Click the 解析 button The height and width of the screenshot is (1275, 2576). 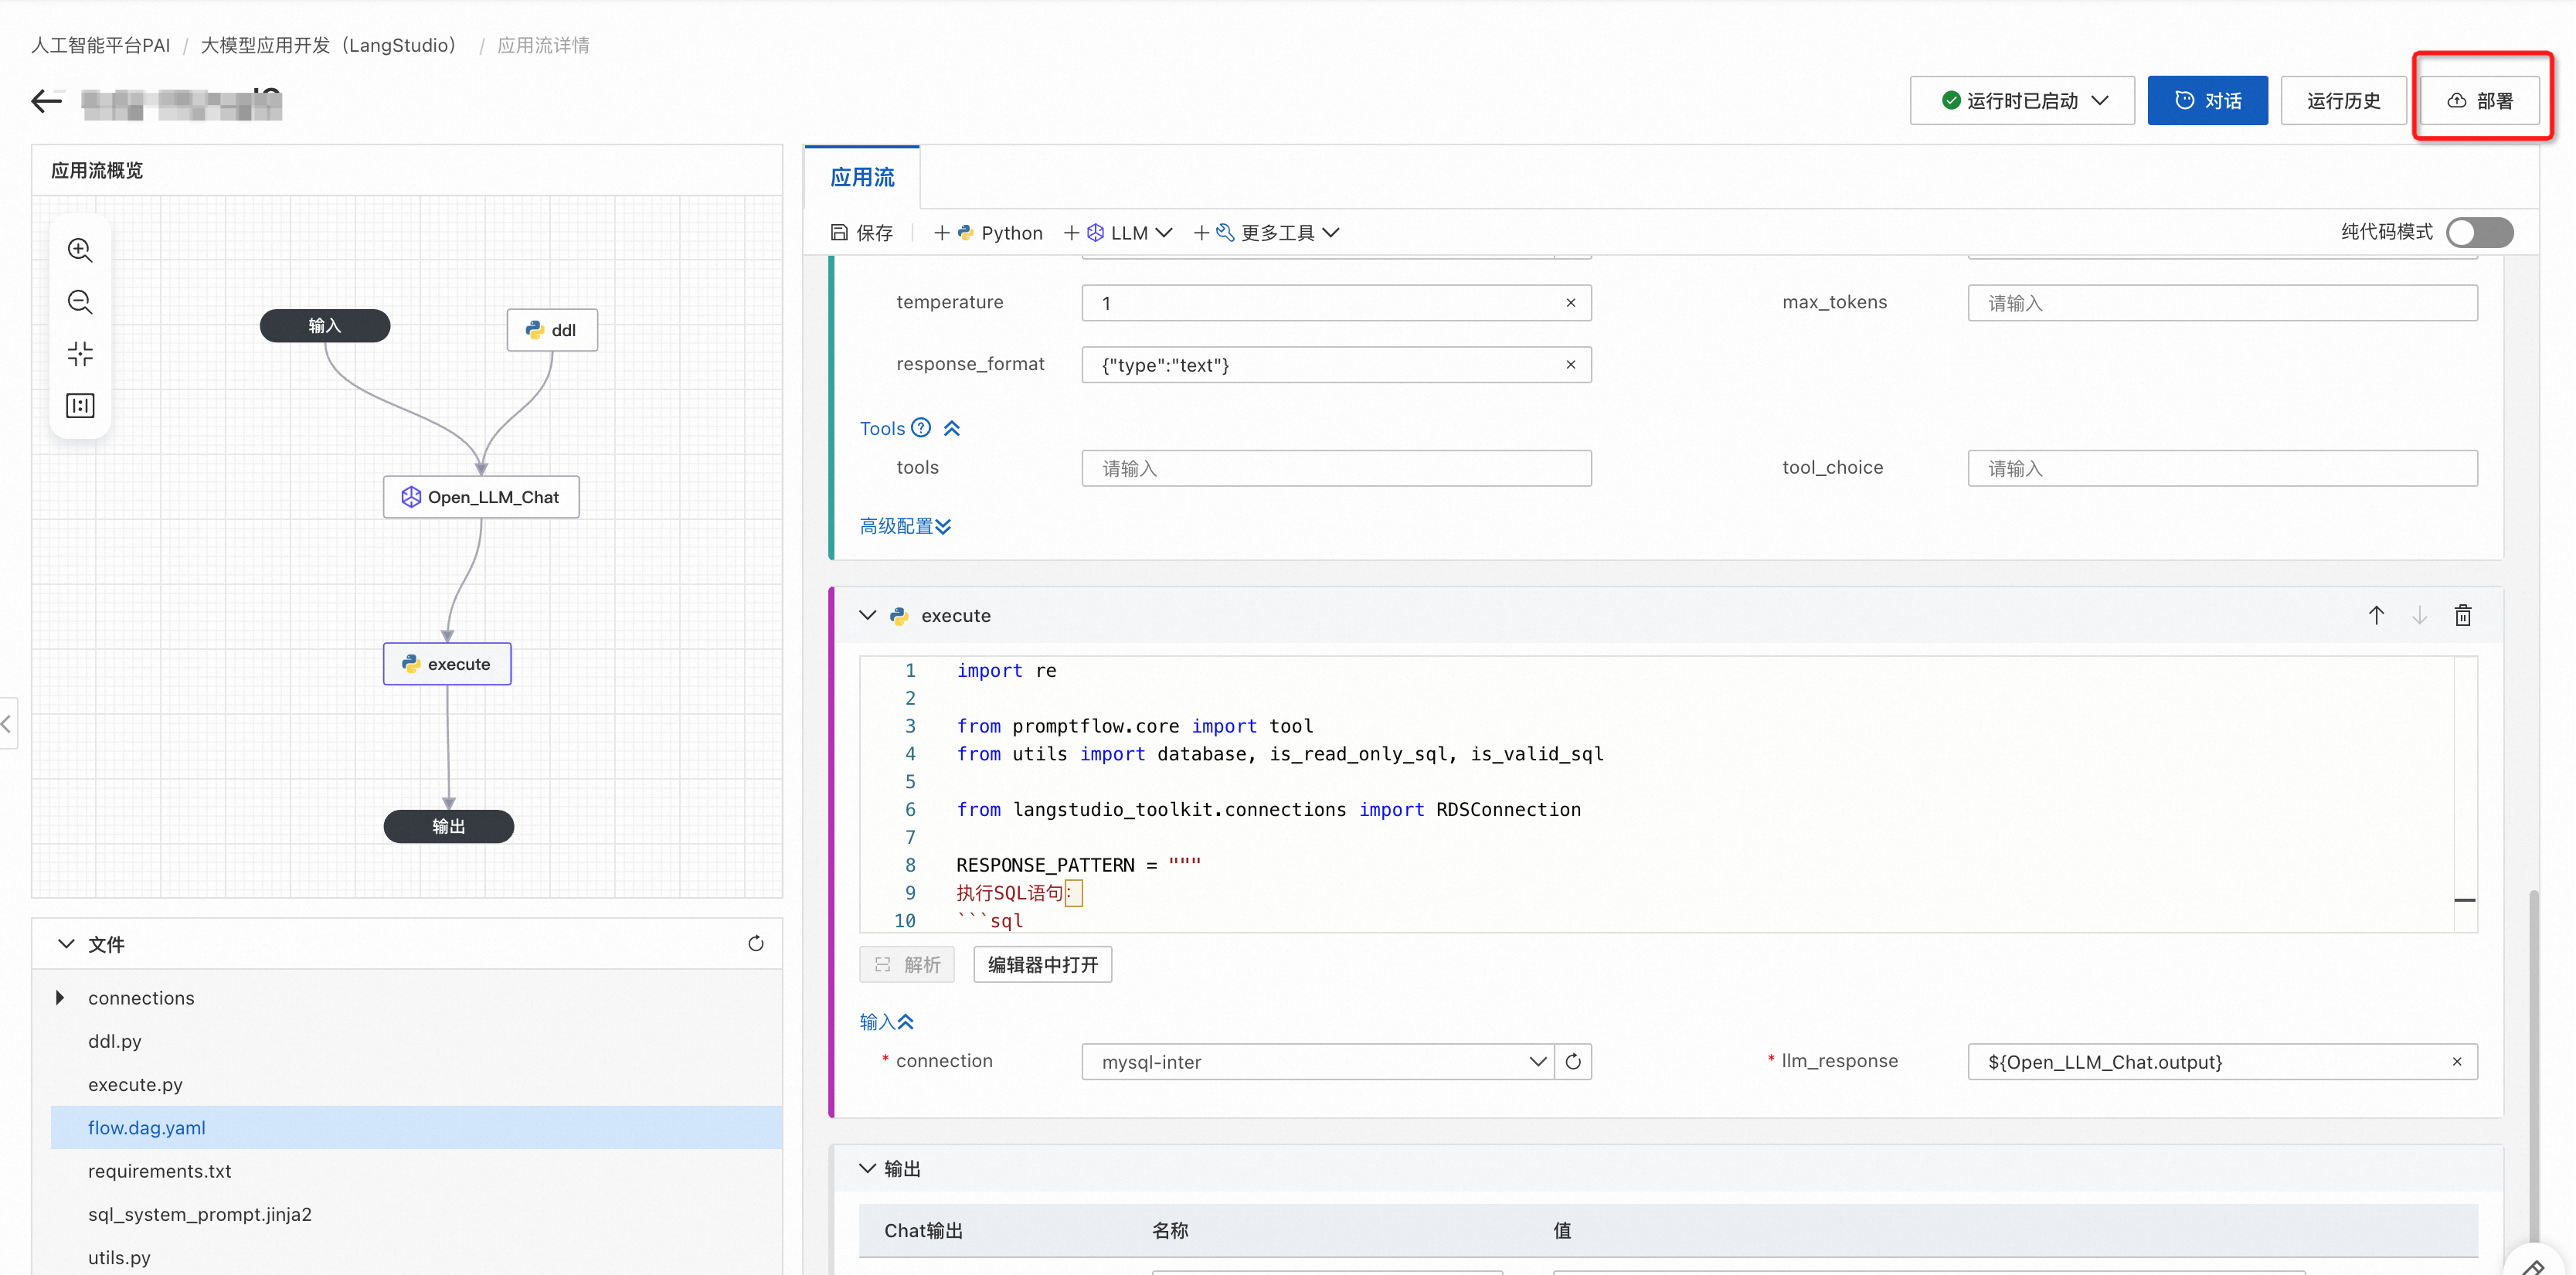(x=907, y=964)
